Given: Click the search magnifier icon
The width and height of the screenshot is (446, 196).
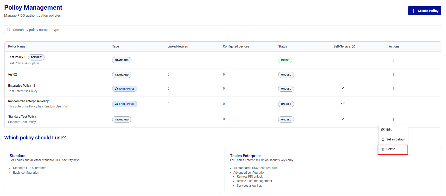Looking at the screenshot, I should coord(9,30).
